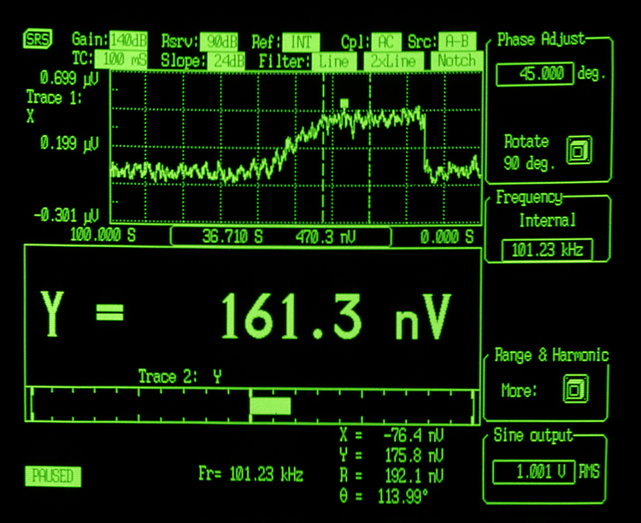Toggle the 2xLine filter
Image resolution: width=641 pixels, height=523 pixels.
(x=393, y=61)
